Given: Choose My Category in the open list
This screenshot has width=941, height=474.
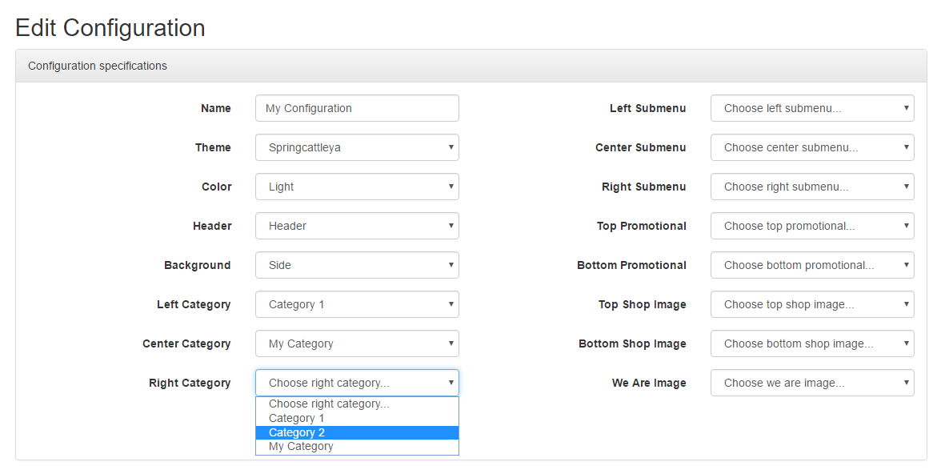Looking at the screenshot, I should click(357, 446).
